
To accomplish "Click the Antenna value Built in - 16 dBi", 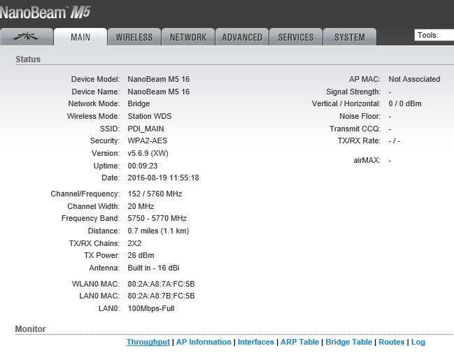I will (154, 268).
